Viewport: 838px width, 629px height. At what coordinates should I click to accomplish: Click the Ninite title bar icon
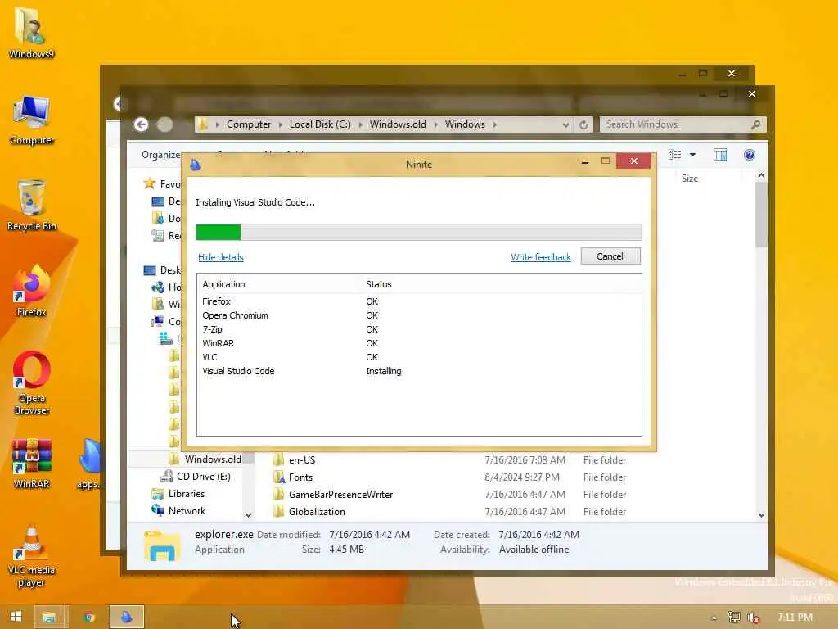click(196, 164)
